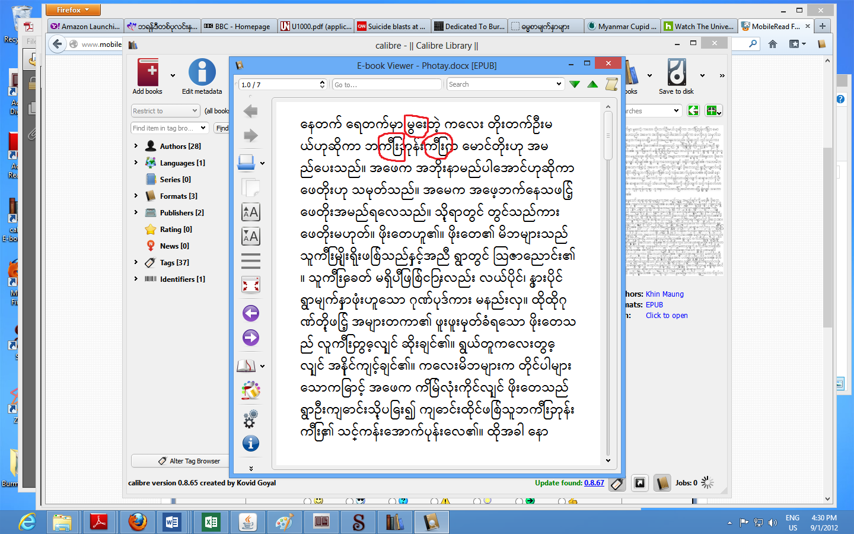Click the page position spinbox 1.0 / 7
The width and height of the screenshot is (854, 534).
click(x=282, y=84)
